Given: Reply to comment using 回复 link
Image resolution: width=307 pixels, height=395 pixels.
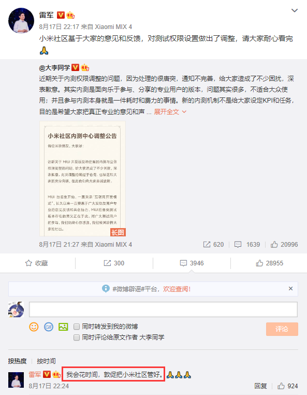Looking at the screenshot, I should pos(260,386).
